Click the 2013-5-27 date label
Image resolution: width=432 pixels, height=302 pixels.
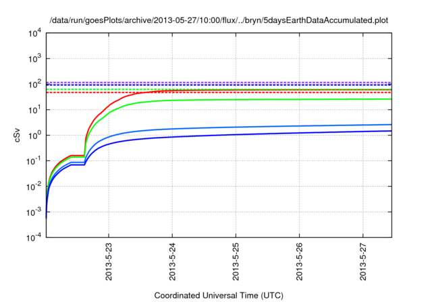pyautogui.click(x=363, y=262)
